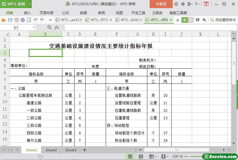Close the active tab 4f71...df81

(171, 20)
